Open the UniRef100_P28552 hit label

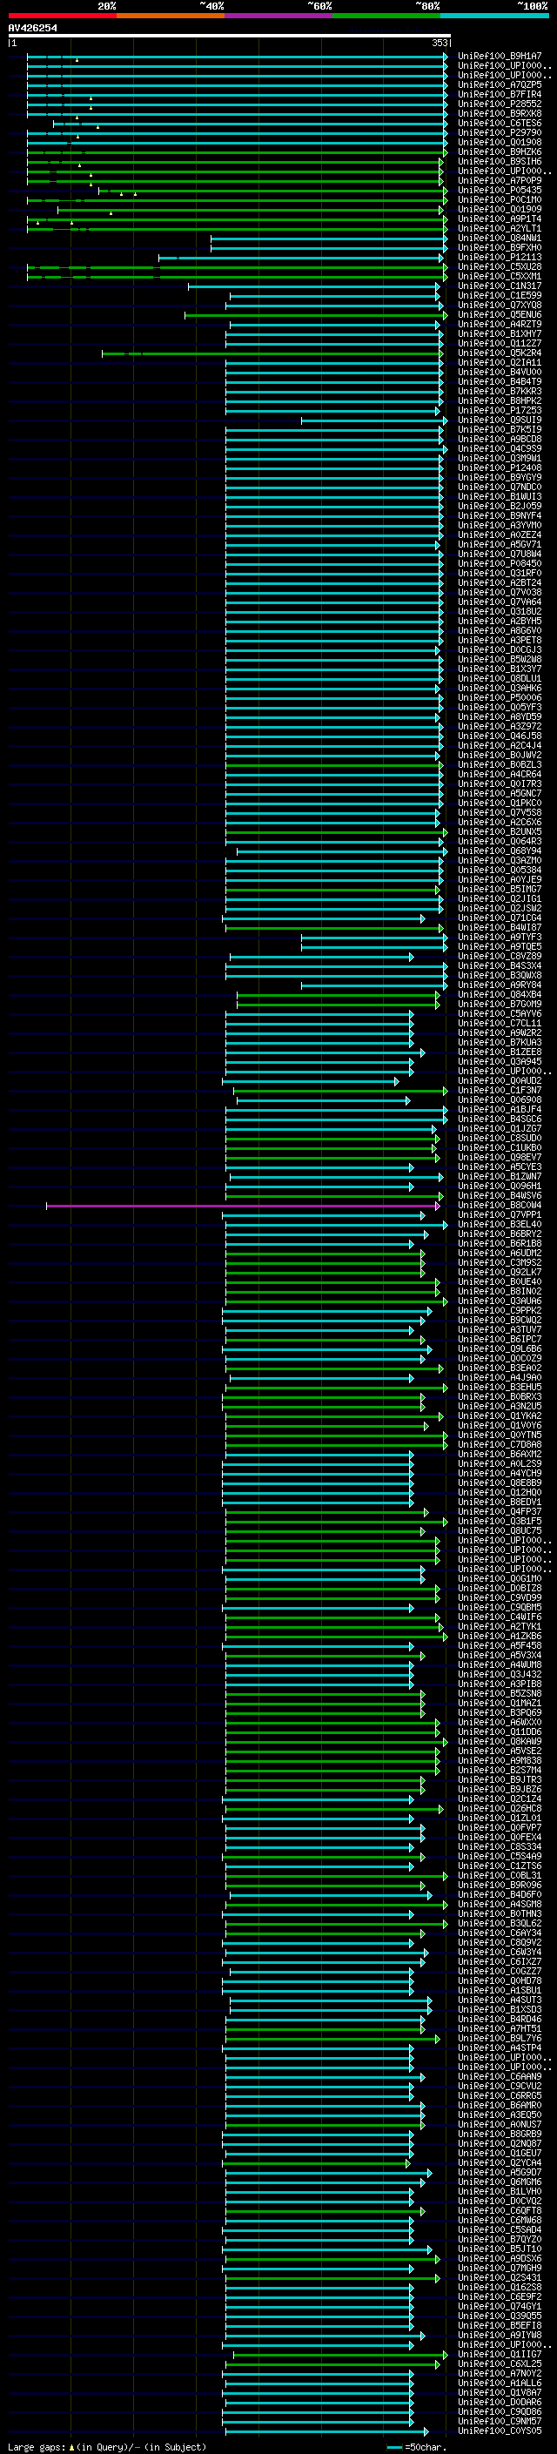pyautogui.click(x=500, y=104)
